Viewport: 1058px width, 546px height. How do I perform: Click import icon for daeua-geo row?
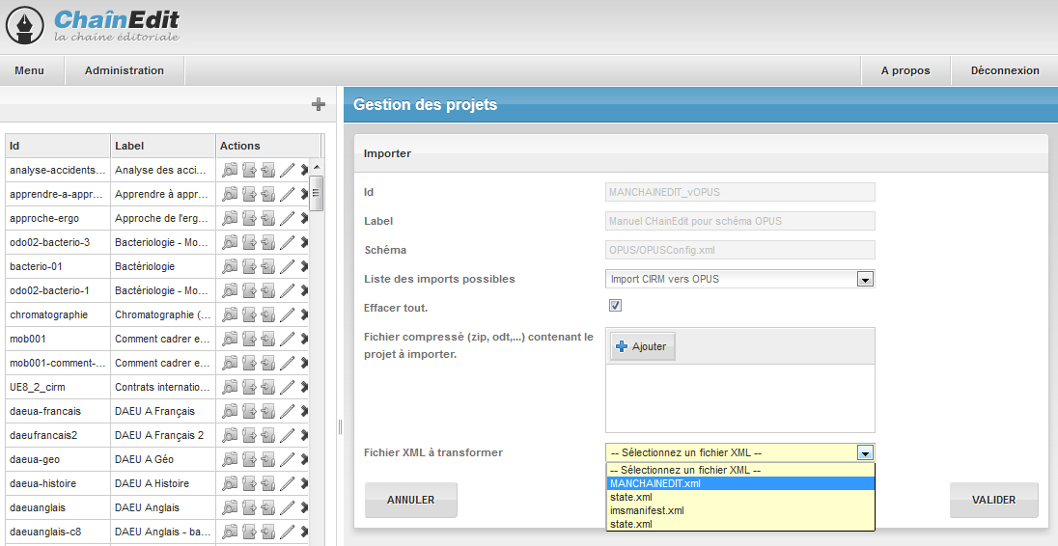pos(268,459)
